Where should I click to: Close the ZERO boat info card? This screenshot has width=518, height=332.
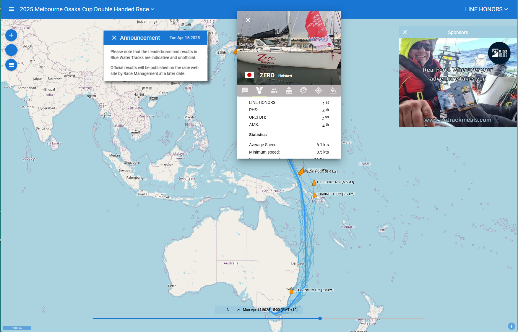[x=248, y=20]
